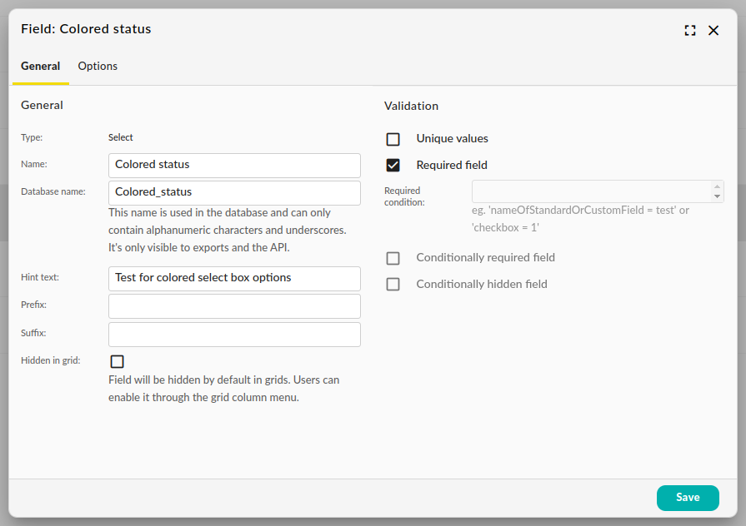Click the Required field label text
Screen dimensions: 746x526
tap(452, 166)
